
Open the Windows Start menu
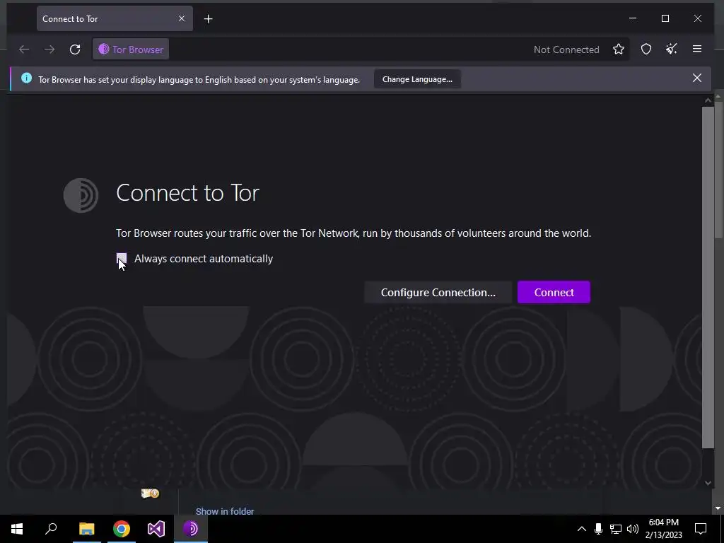click(17, 529)
